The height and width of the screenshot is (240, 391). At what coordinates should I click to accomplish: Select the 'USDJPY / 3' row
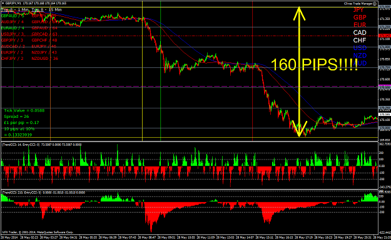coord(13,34)
